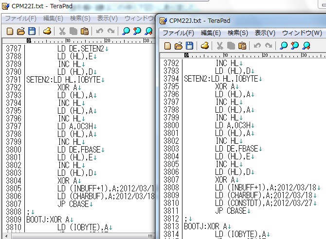This screenshot has height=239, width=326.
Task: Click line 3806 LD (CHARBUF) in CPM22I
Action: tap(106, 196)
